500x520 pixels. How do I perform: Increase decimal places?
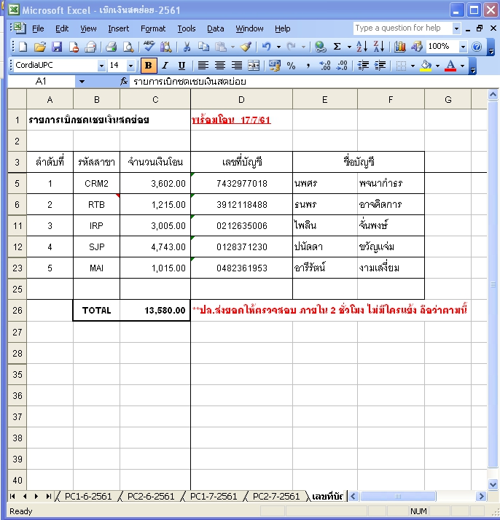tap(325, 66)
